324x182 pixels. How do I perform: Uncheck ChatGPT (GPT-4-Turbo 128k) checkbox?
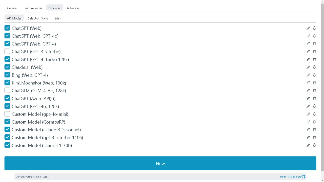tap(7, 59)
